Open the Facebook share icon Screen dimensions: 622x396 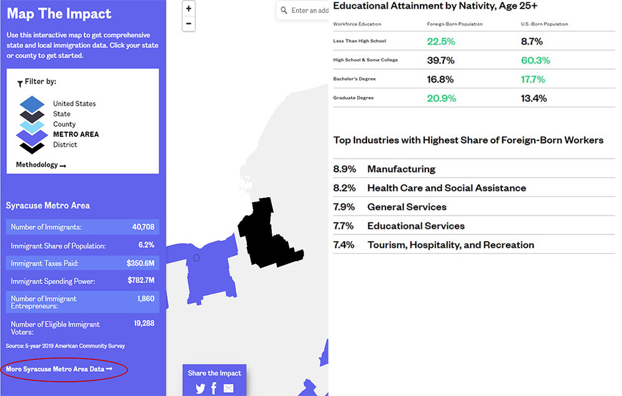click(x=214, y=389)
